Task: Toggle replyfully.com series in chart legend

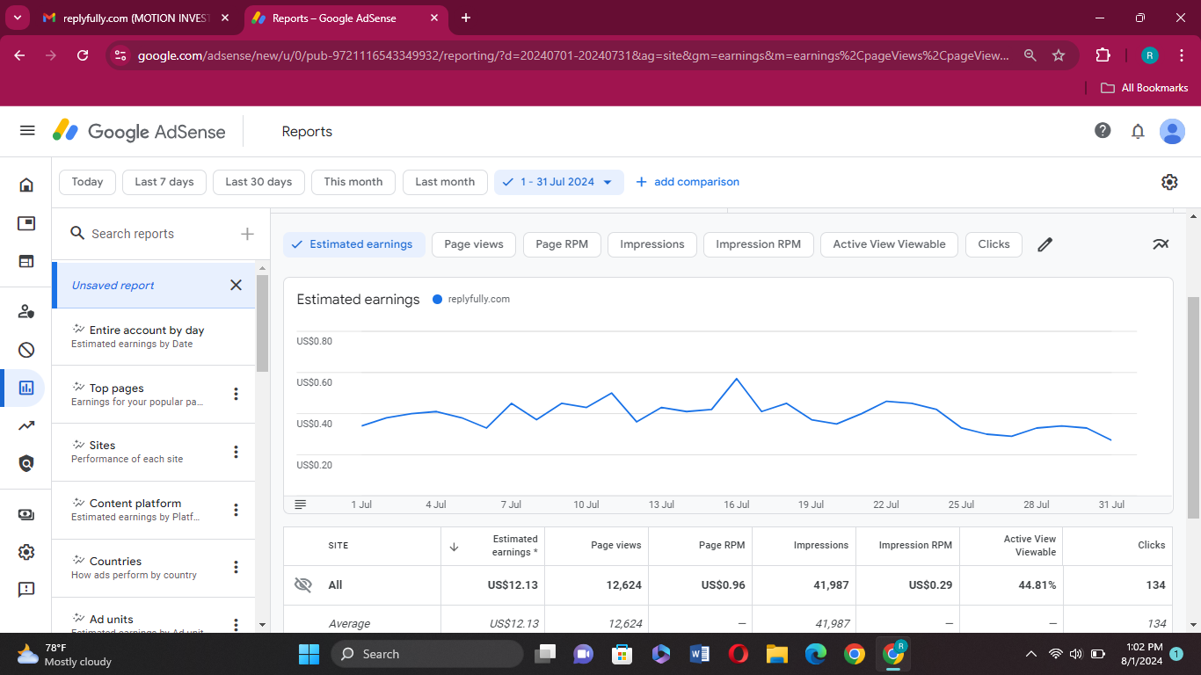Action: pos(471,299)
